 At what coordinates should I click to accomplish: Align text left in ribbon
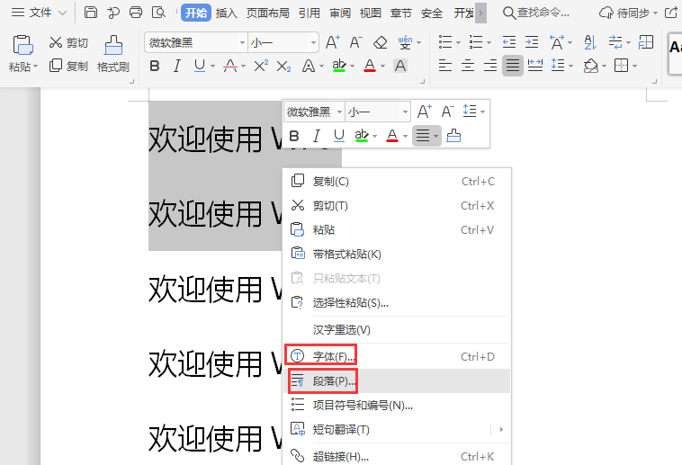coord(445,66)
